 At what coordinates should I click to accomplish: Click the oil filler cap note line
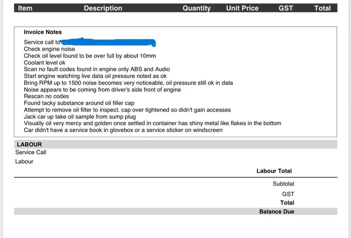[x=79, y=103]
